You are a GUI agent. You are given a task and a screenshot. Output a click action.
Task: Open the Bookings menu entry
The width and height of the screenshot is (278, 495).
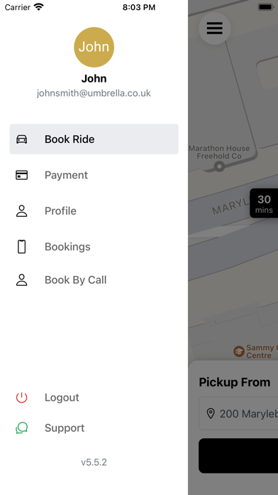tap(94, 247)
